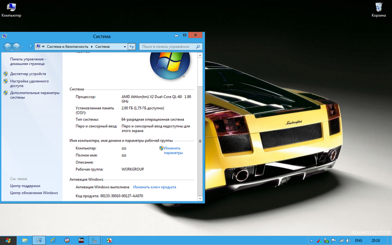Viewport: 392px width, 245px height.
Task: Select the 2,00 ГБ memory value
Action: tap(143, 108)
